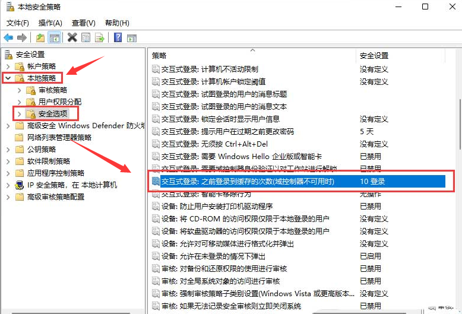
Task: Select 交互式登录: 计算机帐户锁定阈值 row
Action: (x=298, y=81)
